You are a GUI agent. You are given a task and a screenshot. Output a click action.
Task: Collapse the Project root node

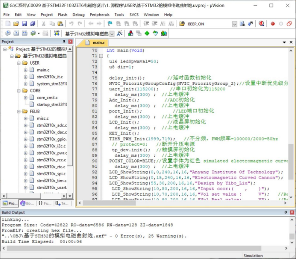(x=5, y=49)
